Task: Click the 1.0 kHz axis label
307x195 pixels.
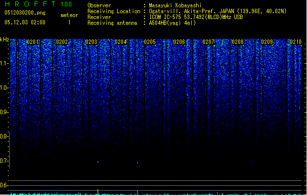Action: pos(4,88)
